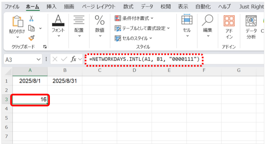Open the ファイル tab
Image resolution: width=265 pixels, height=144 pixels.
click(x=12, y=7)
